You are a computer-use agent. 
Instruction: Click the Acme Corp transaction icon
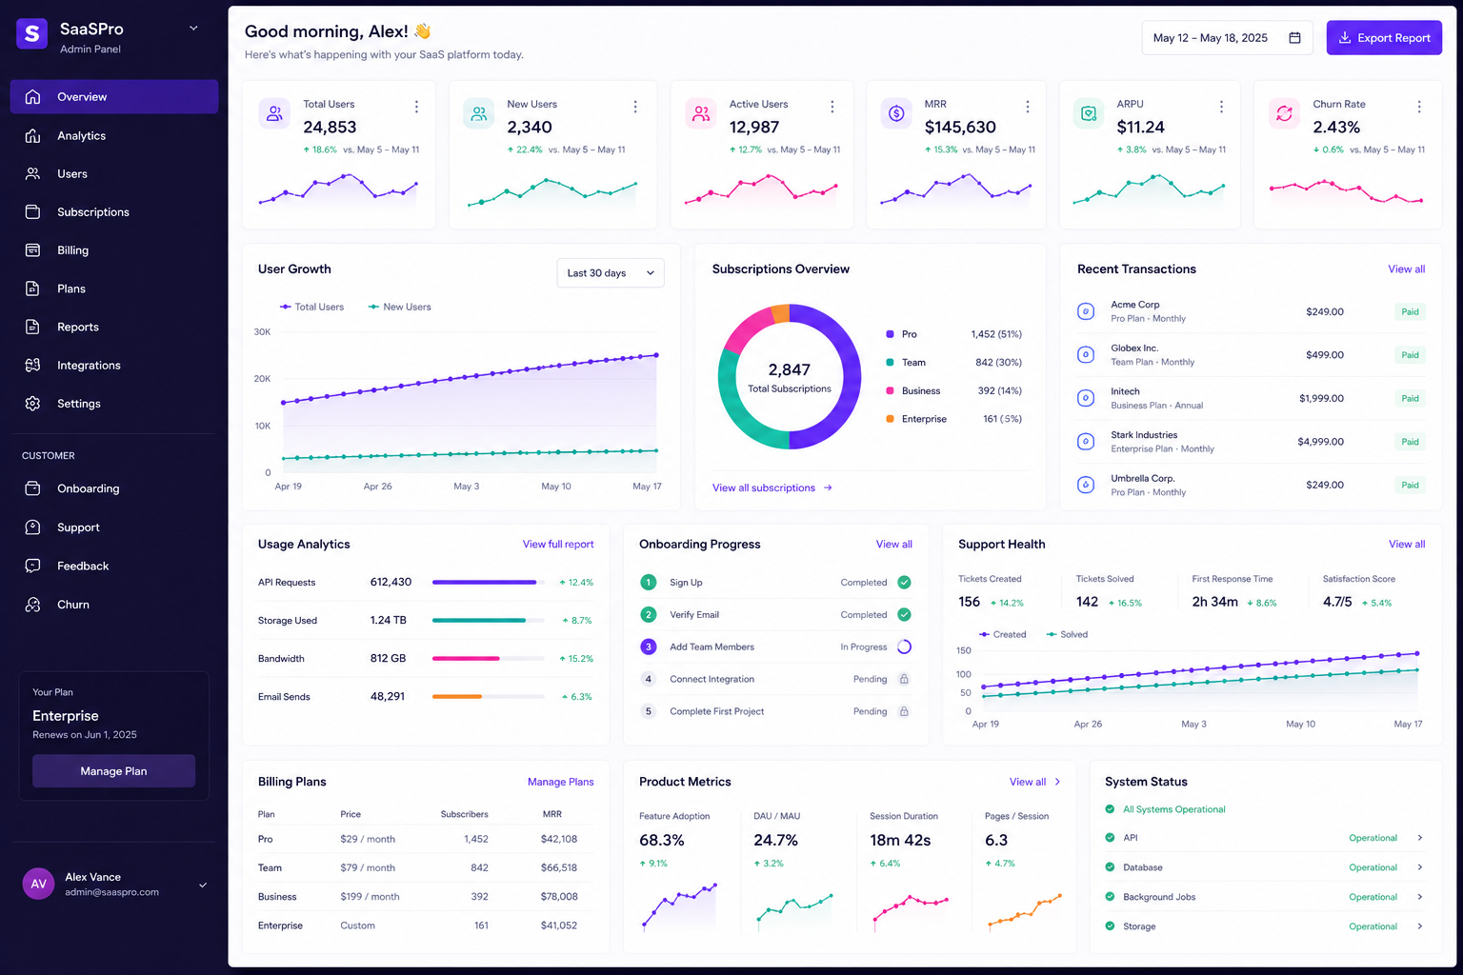1085,311
